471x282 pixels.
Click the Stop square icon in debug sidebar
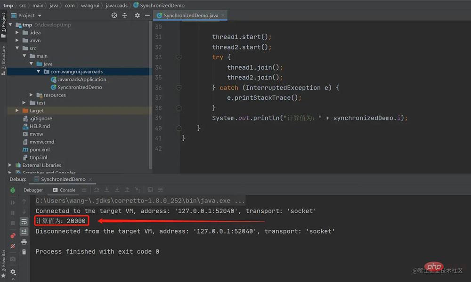[13, 223]
